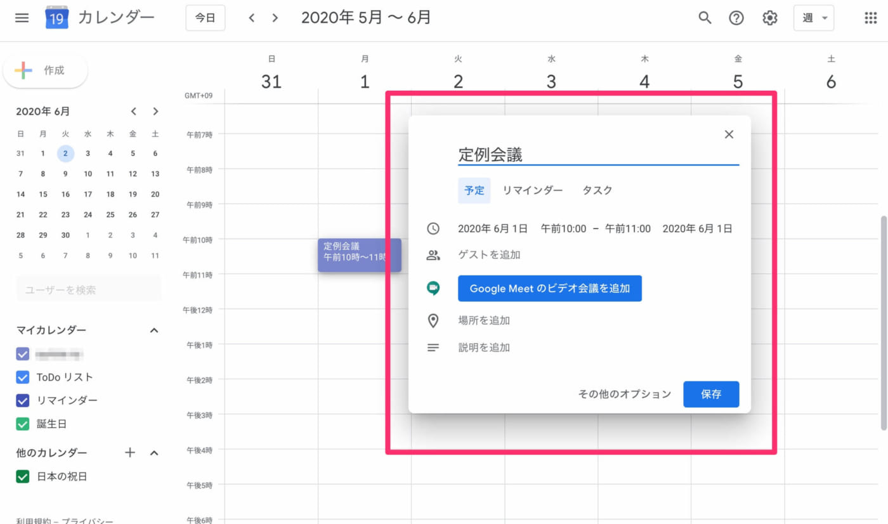Viewport: 888px width, 524px height.
Task: Click the guests people icon
Action: [x=433, y=255]
